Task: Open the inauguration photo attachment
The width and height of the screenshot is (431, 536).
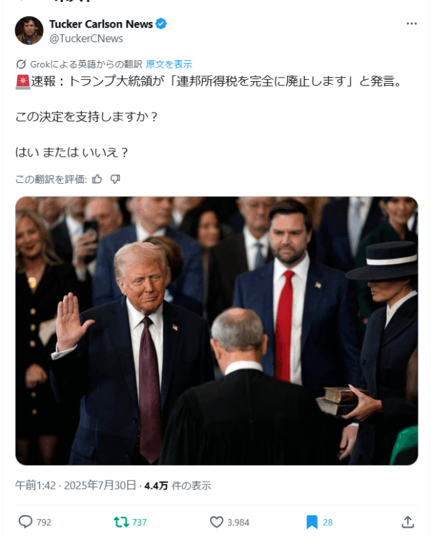Action: [217, 330]
